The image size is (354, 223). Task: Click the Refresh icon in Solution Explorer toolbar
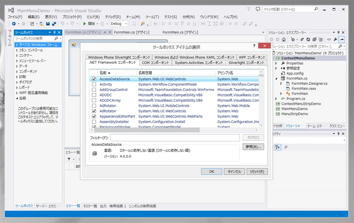pos(308,40)
